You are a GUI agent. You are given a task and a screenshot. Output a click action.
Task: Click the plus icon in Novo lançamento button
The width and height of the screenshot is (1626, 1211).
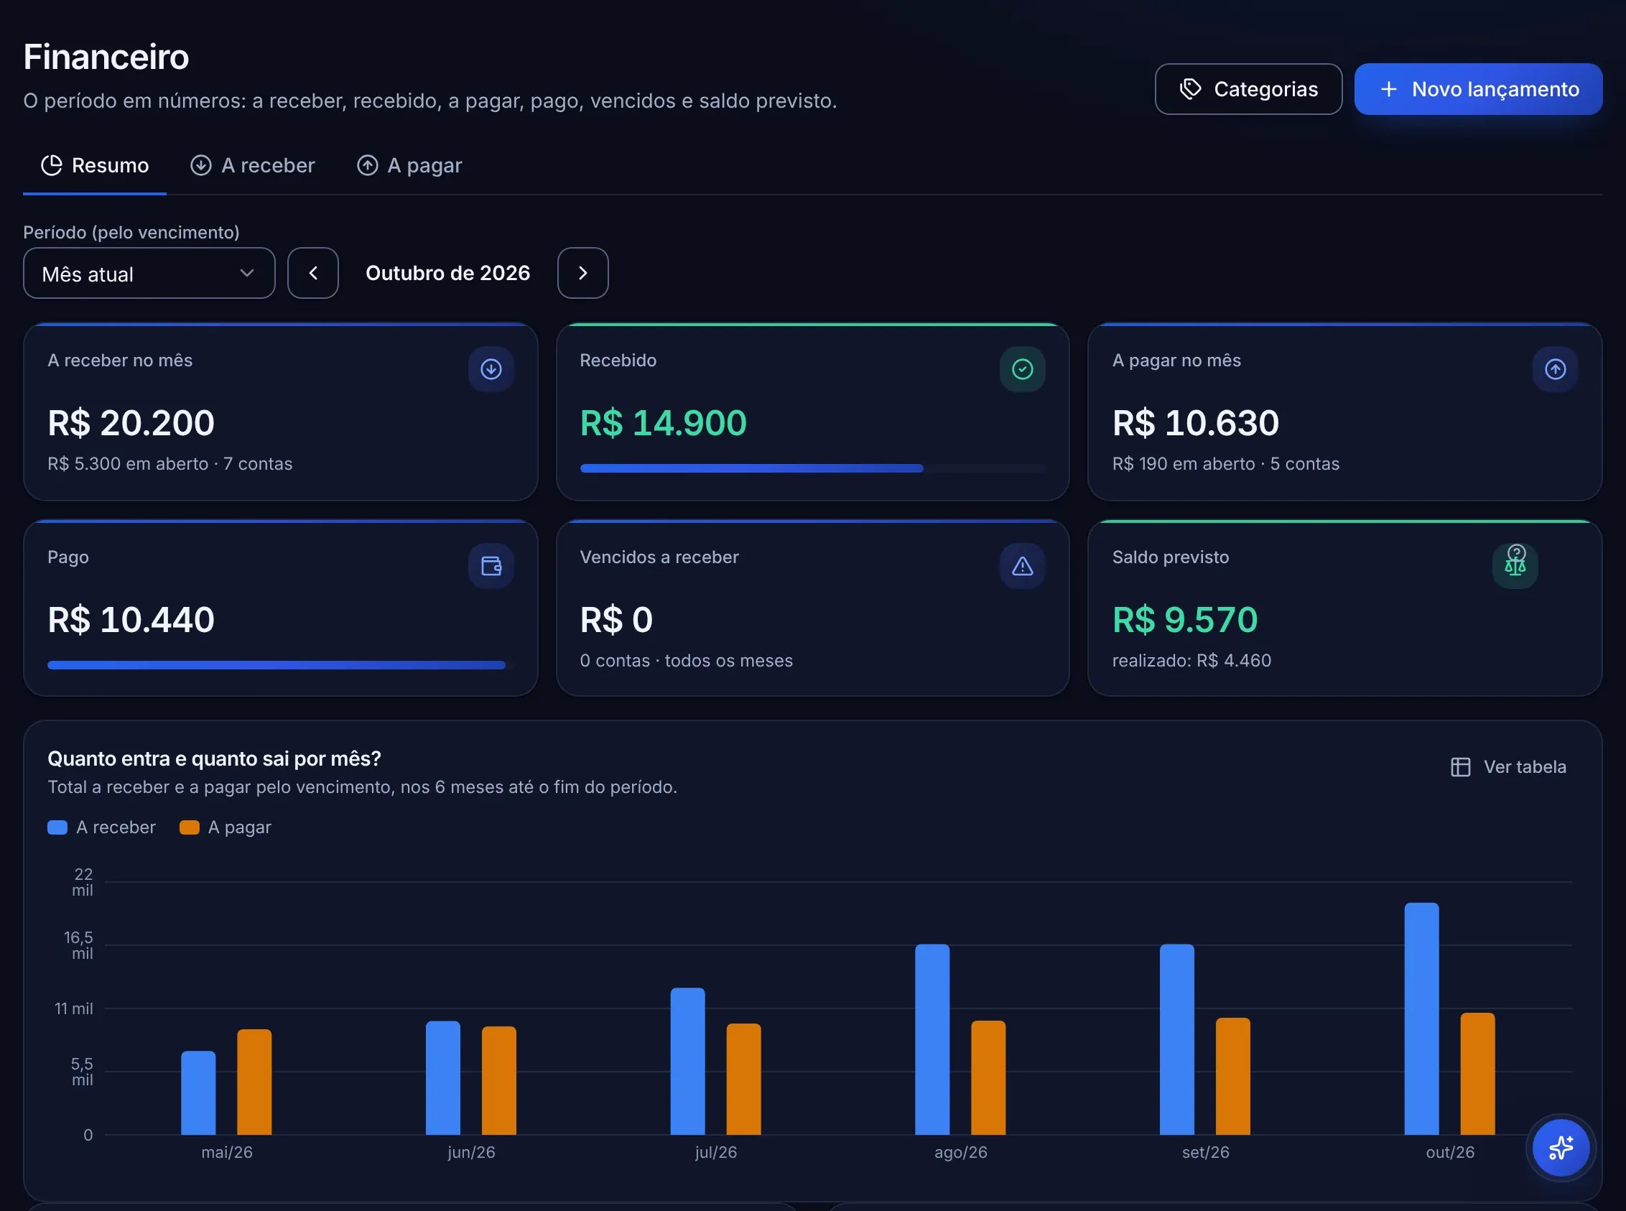[1388, 88]
